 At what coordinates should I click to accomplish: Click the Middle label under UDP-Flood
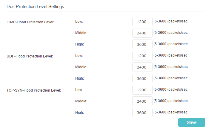click(81, 67)
